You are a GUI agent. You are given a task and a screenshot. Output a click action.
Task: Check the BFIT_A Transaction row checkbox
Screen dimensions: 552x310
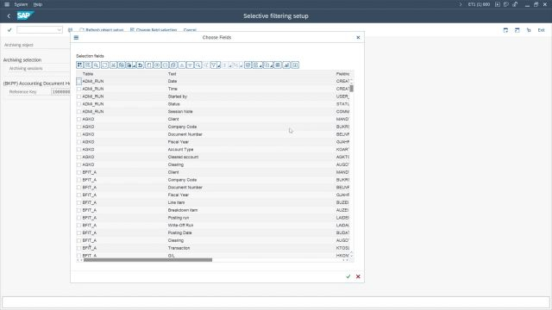[x=78, y=248]
